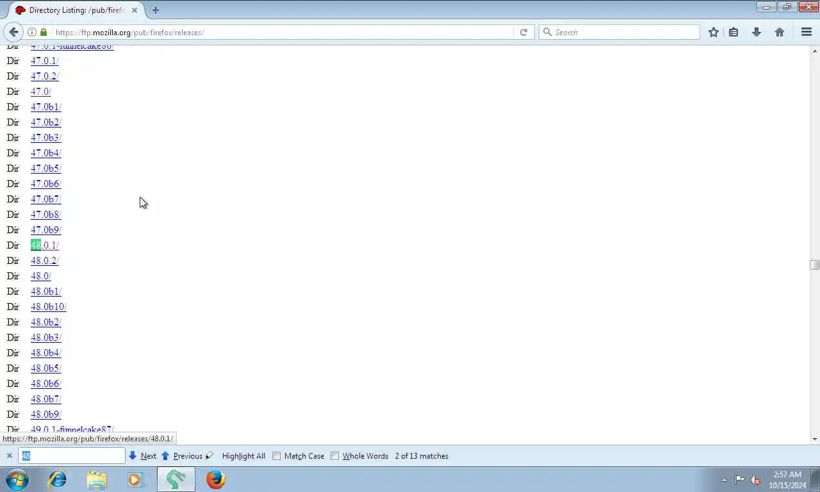Screen dimensions: 820x492
Task: Open the 47.0.1/ directory link
Action: pos(44,61)
